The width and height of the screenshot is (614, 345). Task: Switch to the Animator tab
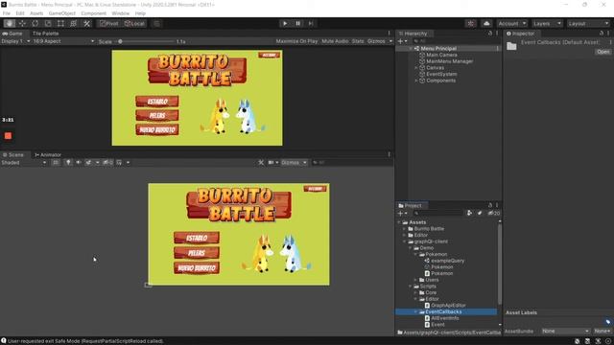pos(48,155)
